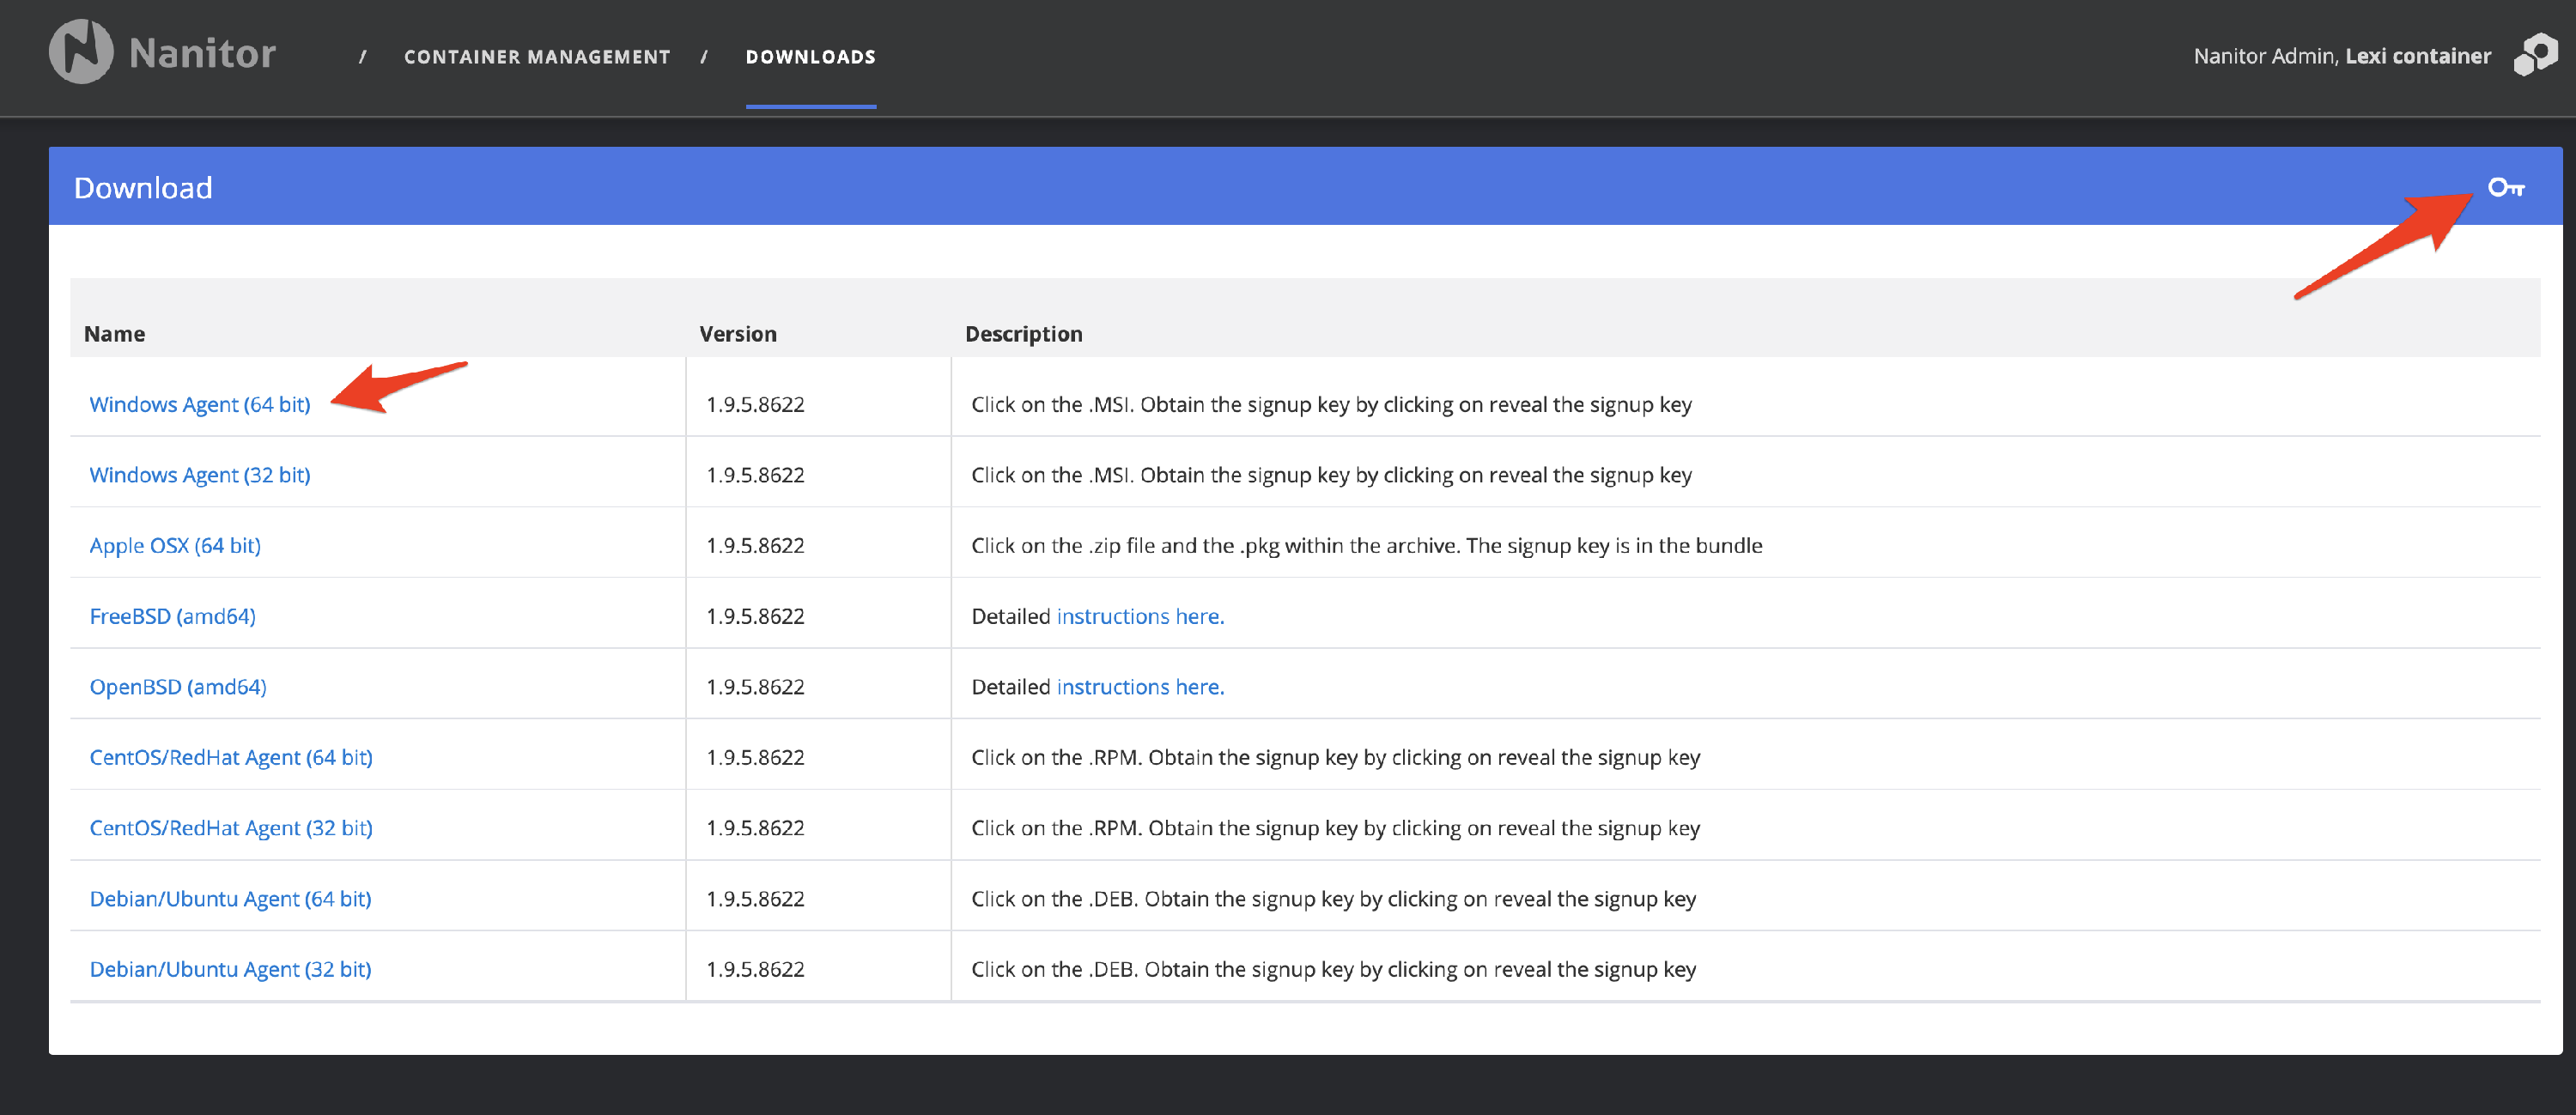This screenshot has height=1115, width=2576.
Task: Open FreeBSD (amd64) download link
Action: (173, 616)
